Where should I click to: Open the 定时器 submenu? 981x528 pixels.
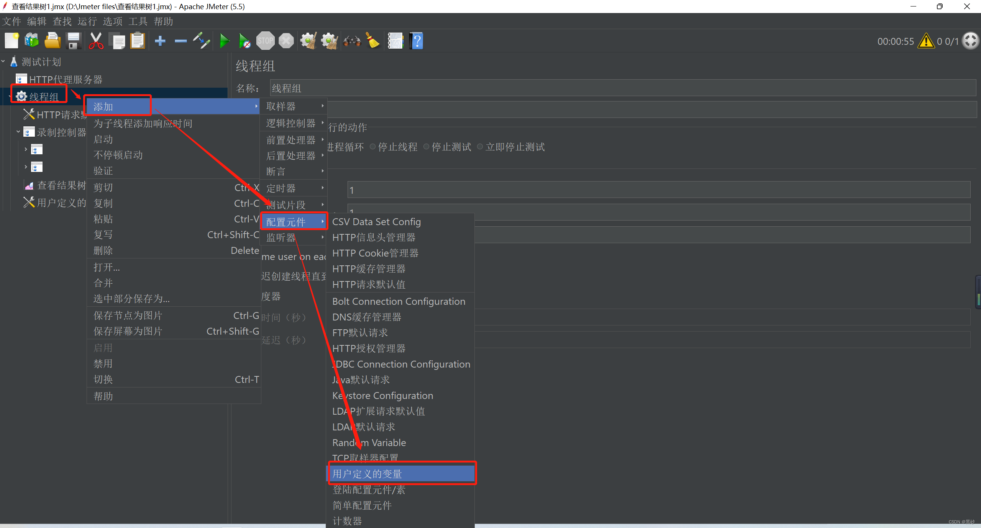[x=294, y=188]
